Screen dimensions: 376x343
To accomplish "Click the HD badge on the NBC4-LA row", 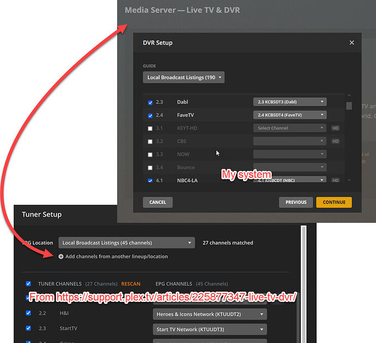I will point(335,180).
